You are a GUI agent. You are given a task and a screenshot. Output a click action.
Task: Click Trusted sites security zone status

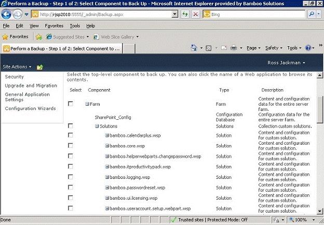point(209,220)
